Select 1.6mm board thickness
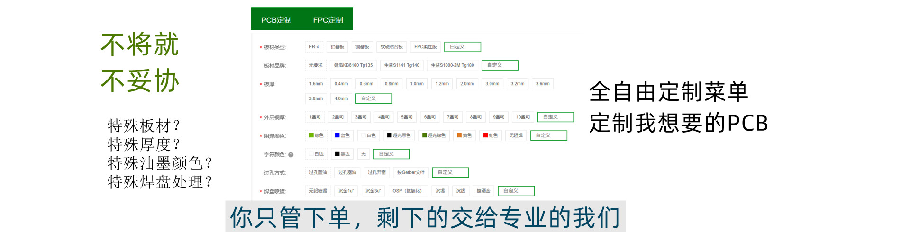 (316, 84)
